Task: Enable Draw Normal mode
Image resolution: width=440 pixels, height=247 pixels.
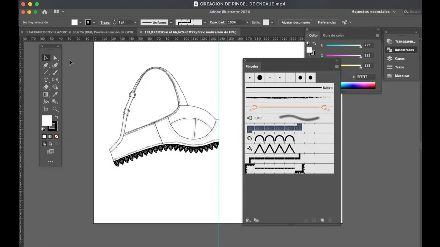Action: [44, 144]
